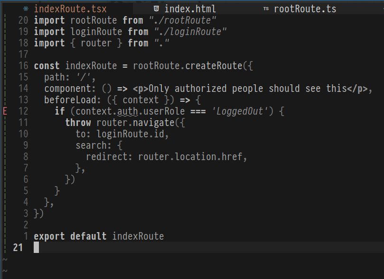Image resolution: width=384 pixels, height=279 pixels.
Task: Click 'indexRoute' after export default
Action: point(138,236)
